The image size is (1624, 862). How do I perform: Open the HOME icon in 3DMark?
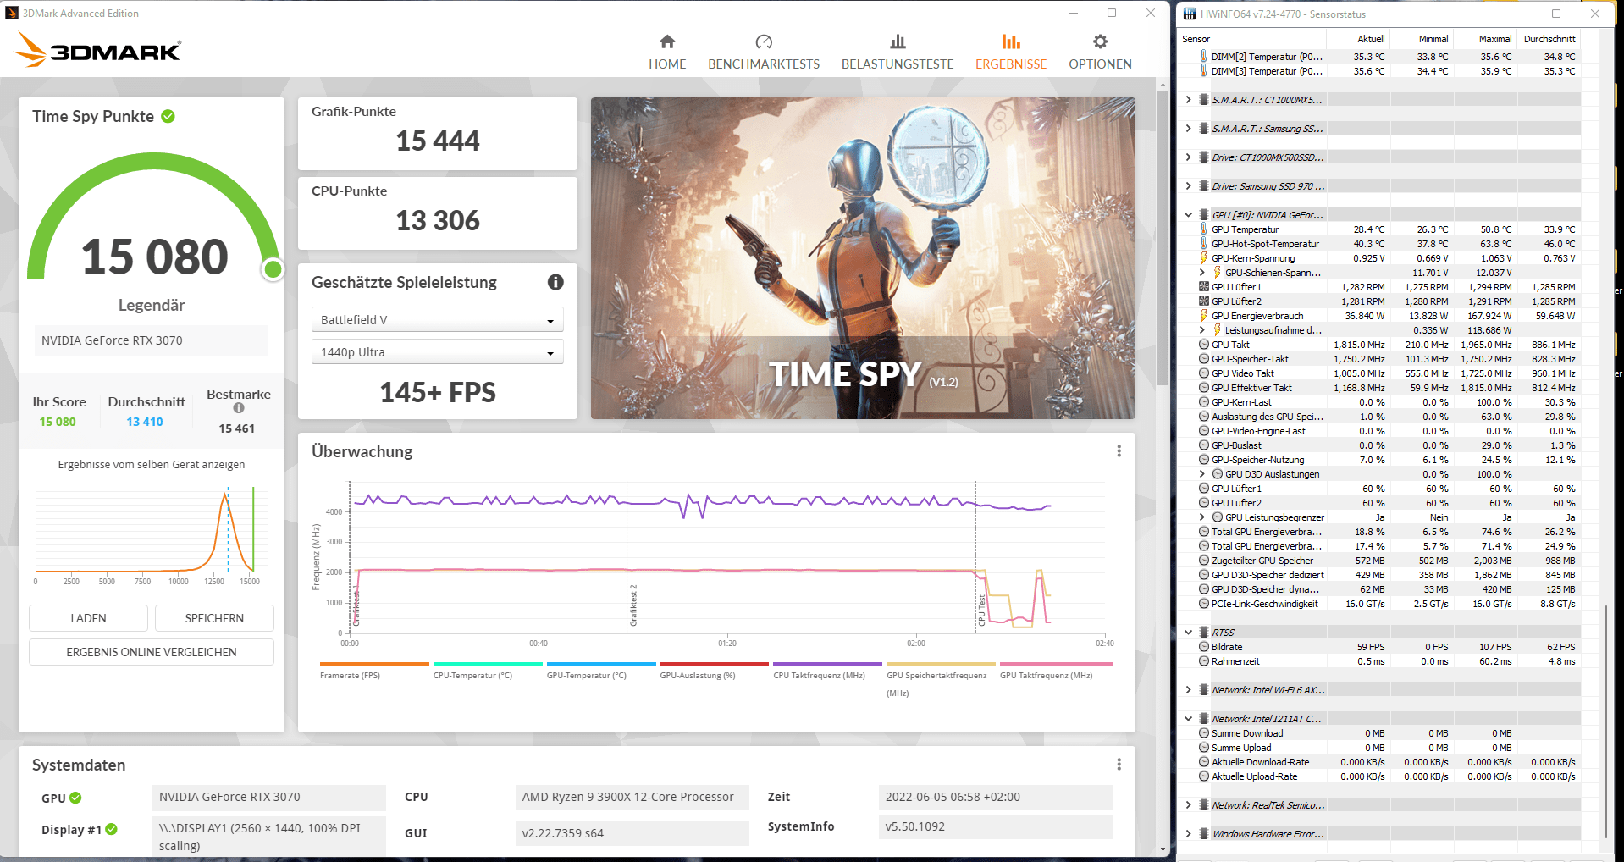point(667,41)
